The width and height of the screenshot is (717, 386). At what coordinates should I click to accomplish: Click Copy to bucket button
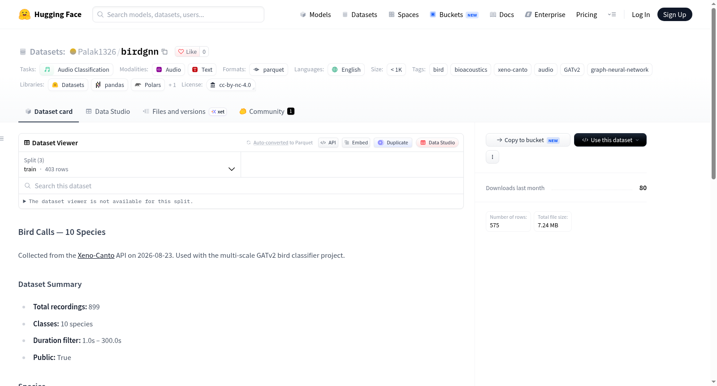528,140
